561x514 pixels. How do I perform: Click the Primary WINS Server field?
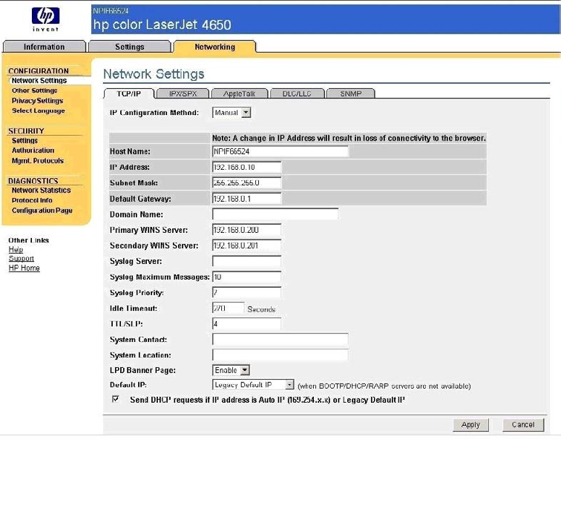coord(247,230)
